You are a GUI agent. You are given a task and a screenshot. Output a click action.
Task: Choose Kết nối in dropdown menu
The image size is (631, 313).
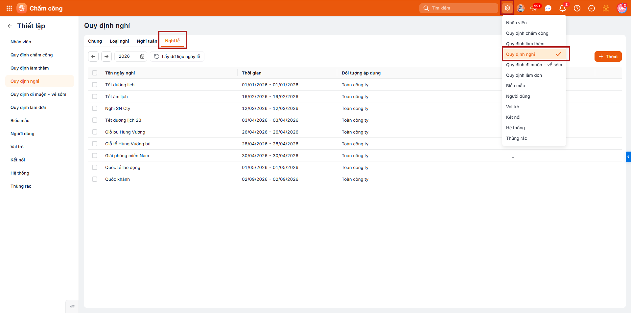[534, 117]
